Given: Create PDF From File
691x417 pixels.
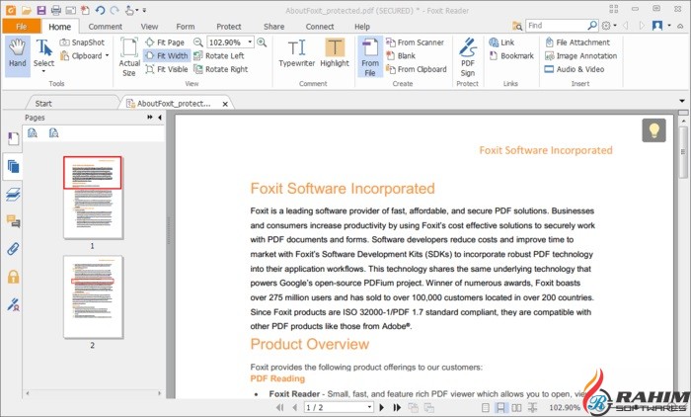Looking at the screenshot, I should click(x=370, y=57).
